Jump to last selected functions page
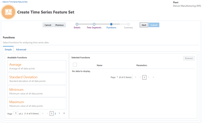This screenshot has height=124, width=202. 153,77
